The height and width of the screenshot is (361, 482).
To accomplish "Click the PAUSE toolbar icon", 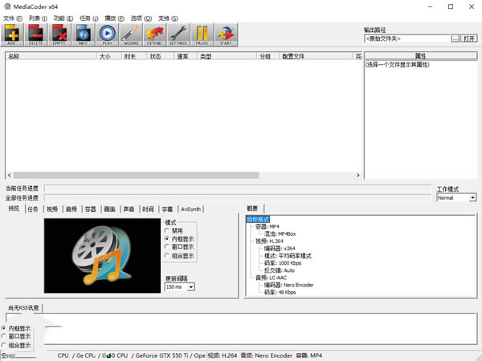I will click(202, 34).
